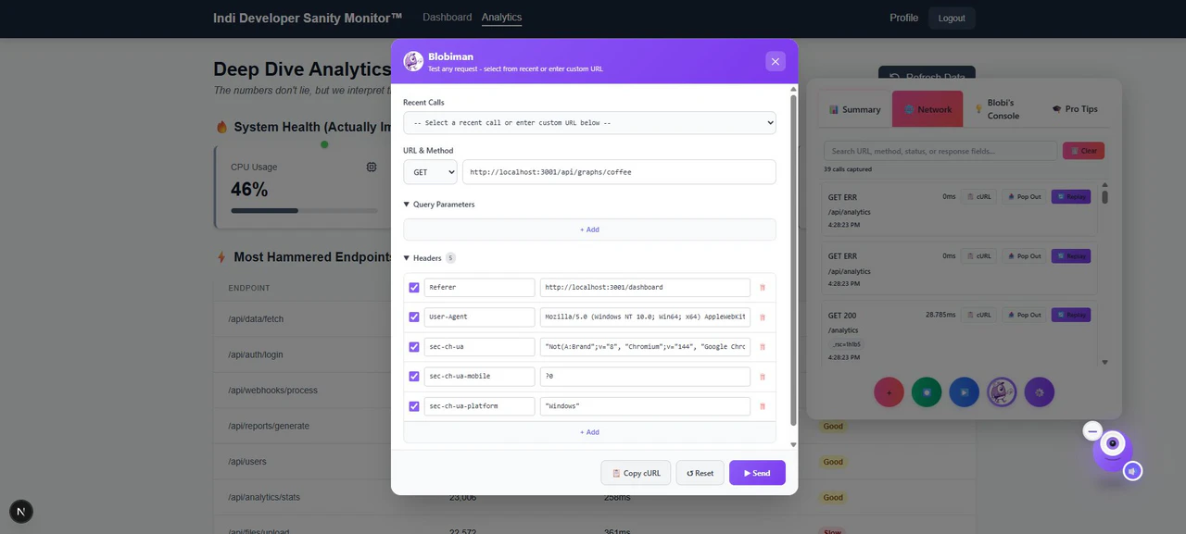Viewport: 1186px width, 534px height.
Task: Uncheck the Referer header checkbox
Action: point(414,288)
